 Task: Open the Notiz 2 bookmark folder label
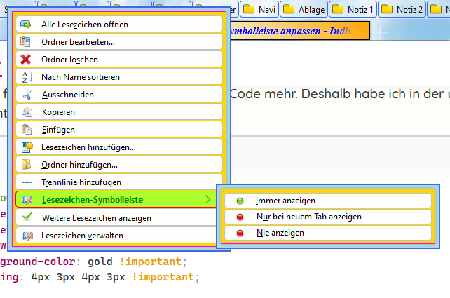409,10
